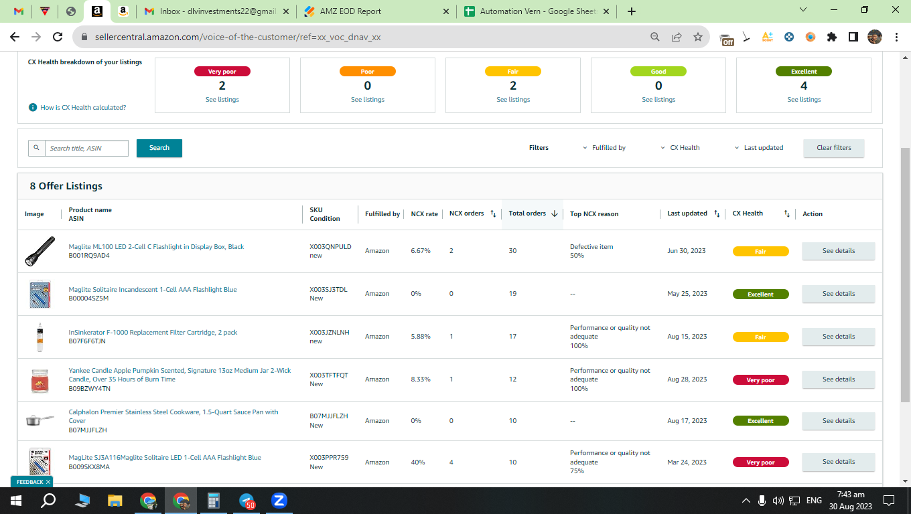
Task: Open the extension showing 'Off' badge
Action: 726,38
